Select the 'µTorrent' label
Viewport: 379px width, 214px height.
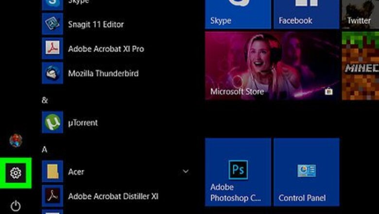coord(83,123)
